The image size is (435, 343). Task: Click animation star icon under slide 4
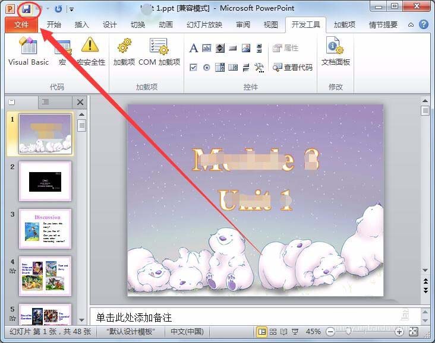click(12, 271)
